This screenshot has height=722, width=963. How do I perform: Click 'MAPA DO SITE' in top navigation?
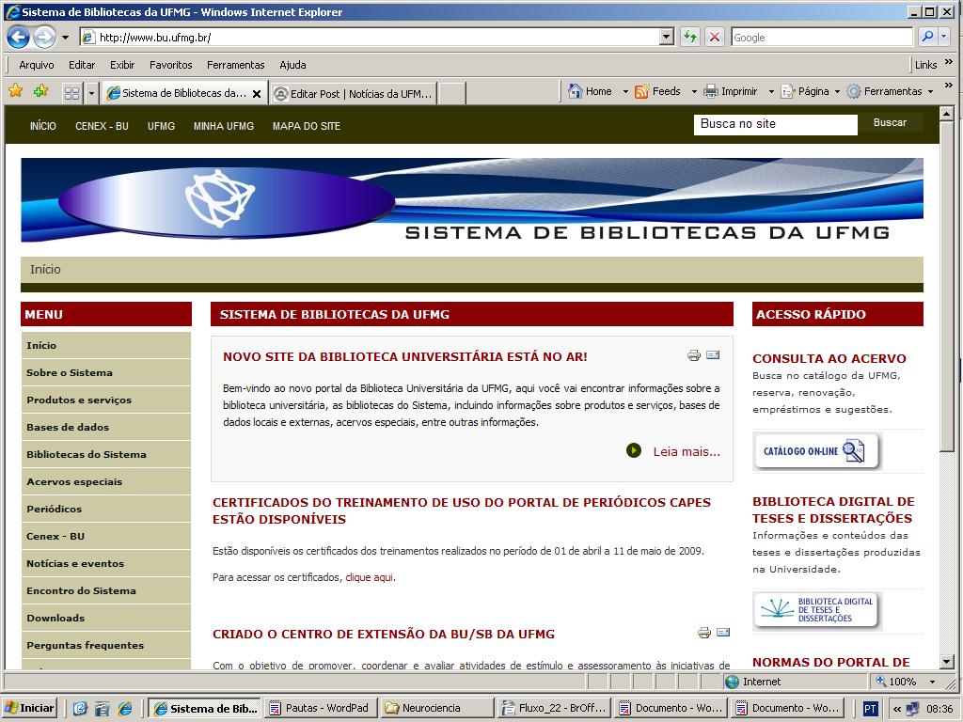307,126
